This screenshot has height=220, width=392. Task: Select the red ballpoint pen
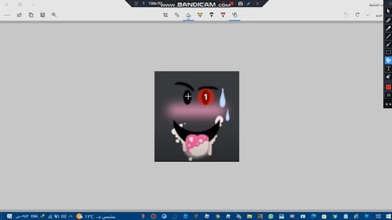click(223, 15)
